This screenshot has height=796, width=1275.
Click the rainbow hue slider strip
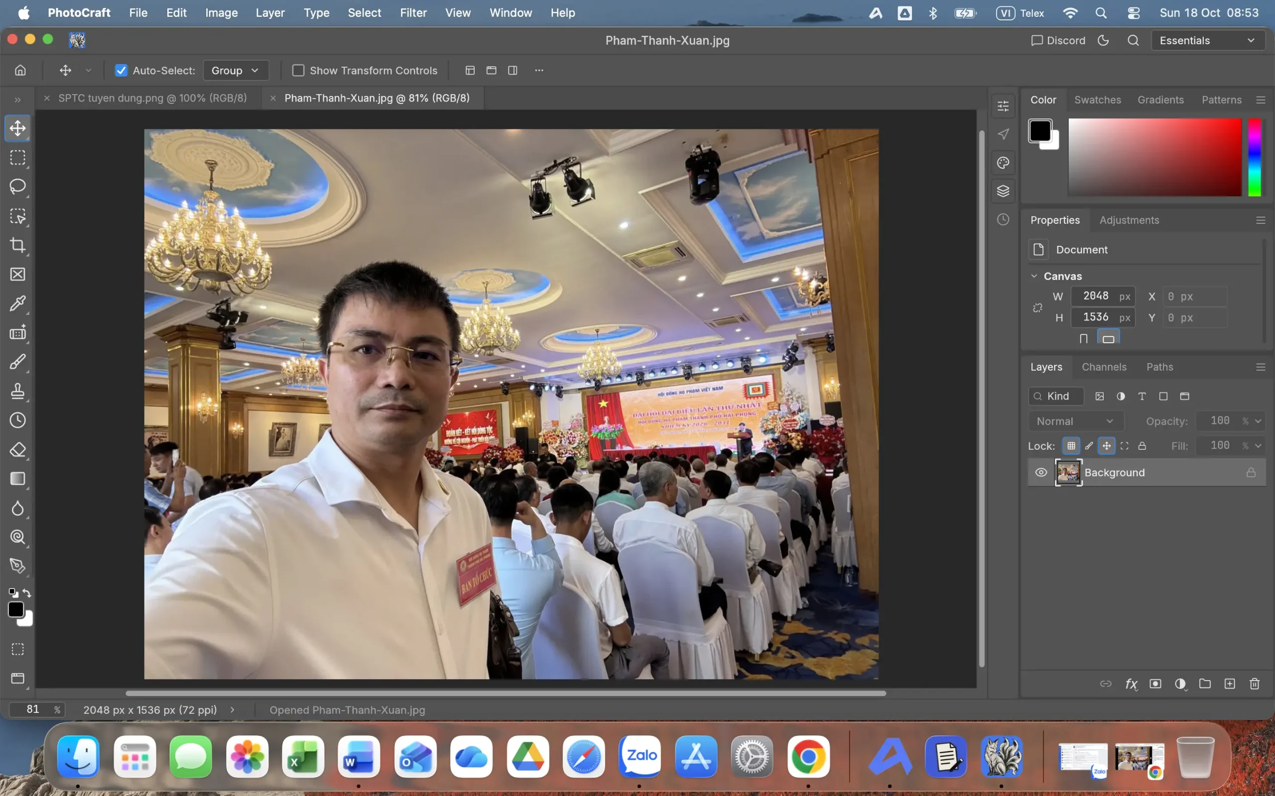coord(1255,157)
